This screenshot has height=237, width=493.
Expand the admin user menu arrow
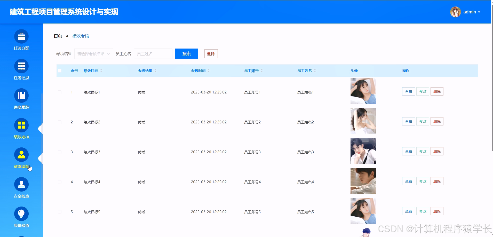479,12
